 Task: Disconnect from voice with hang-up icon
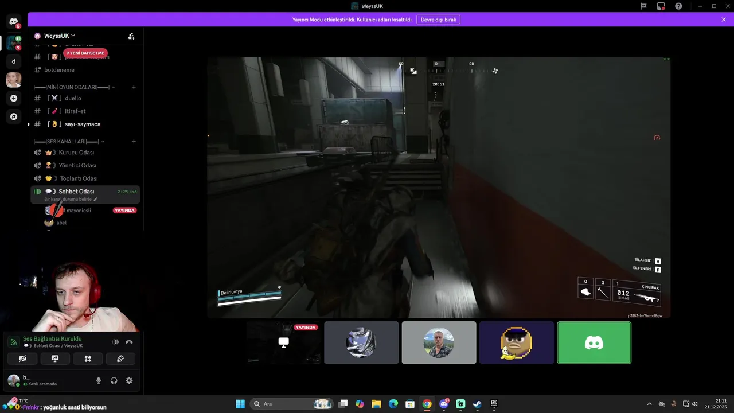coord(129,342)
